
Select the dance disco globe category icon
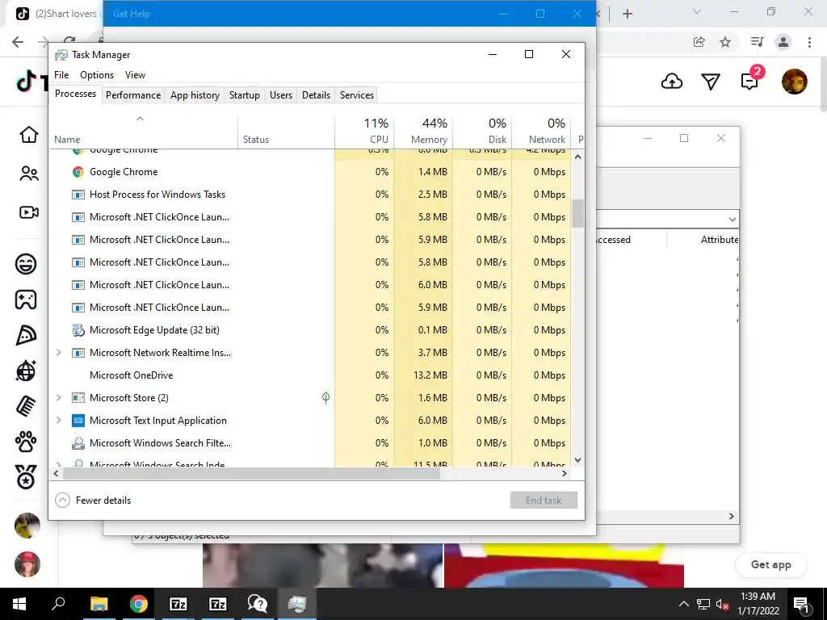pyautogui.click(x=26, y=371)
